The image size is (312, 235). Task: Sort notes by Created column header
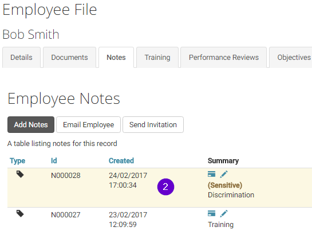121,161
